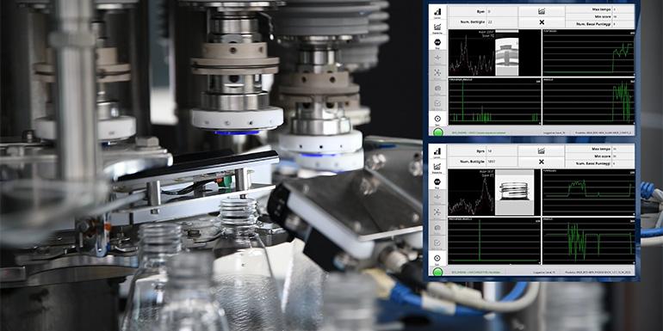Image resolution: width=663 pixels, height=331 pixels.
Task: Click bottom target icon in upper panel sidebar
Action: 437,120
